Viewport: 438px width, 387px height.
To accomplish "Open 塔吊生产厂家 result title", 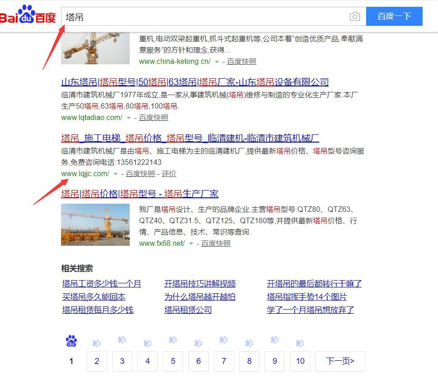I will point(140,194).
